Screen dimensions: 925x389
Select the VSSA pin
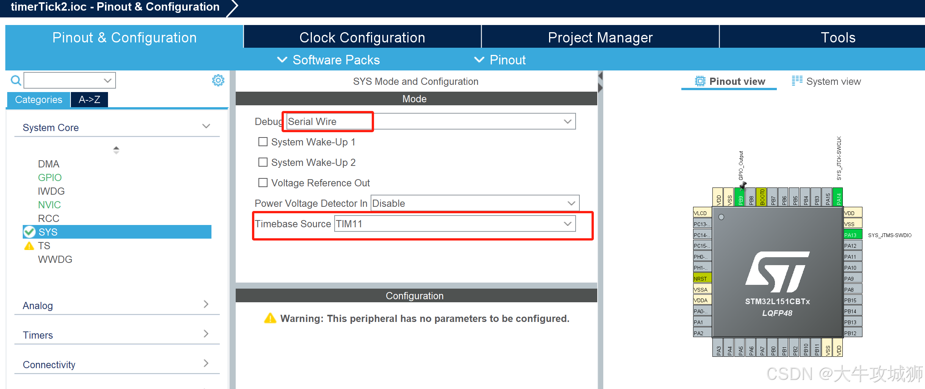[x=702, y=289]
